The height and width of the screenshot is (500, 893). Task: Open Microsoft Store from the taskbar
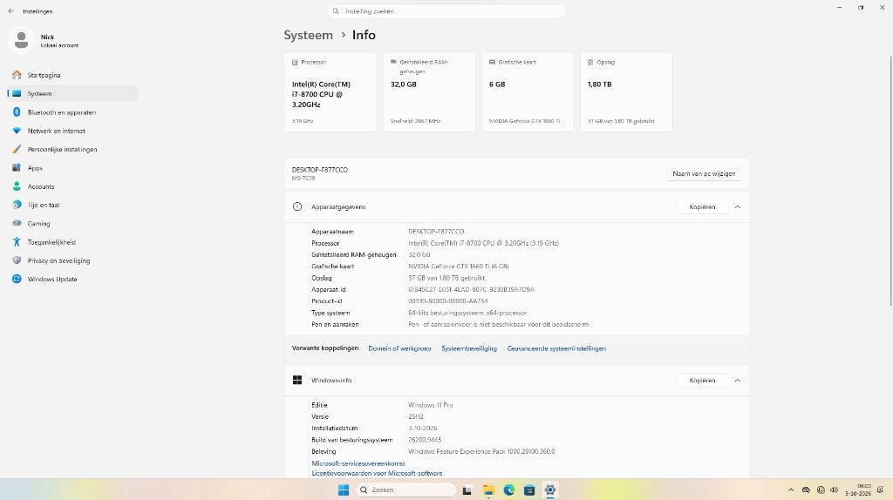pos(529,490)
